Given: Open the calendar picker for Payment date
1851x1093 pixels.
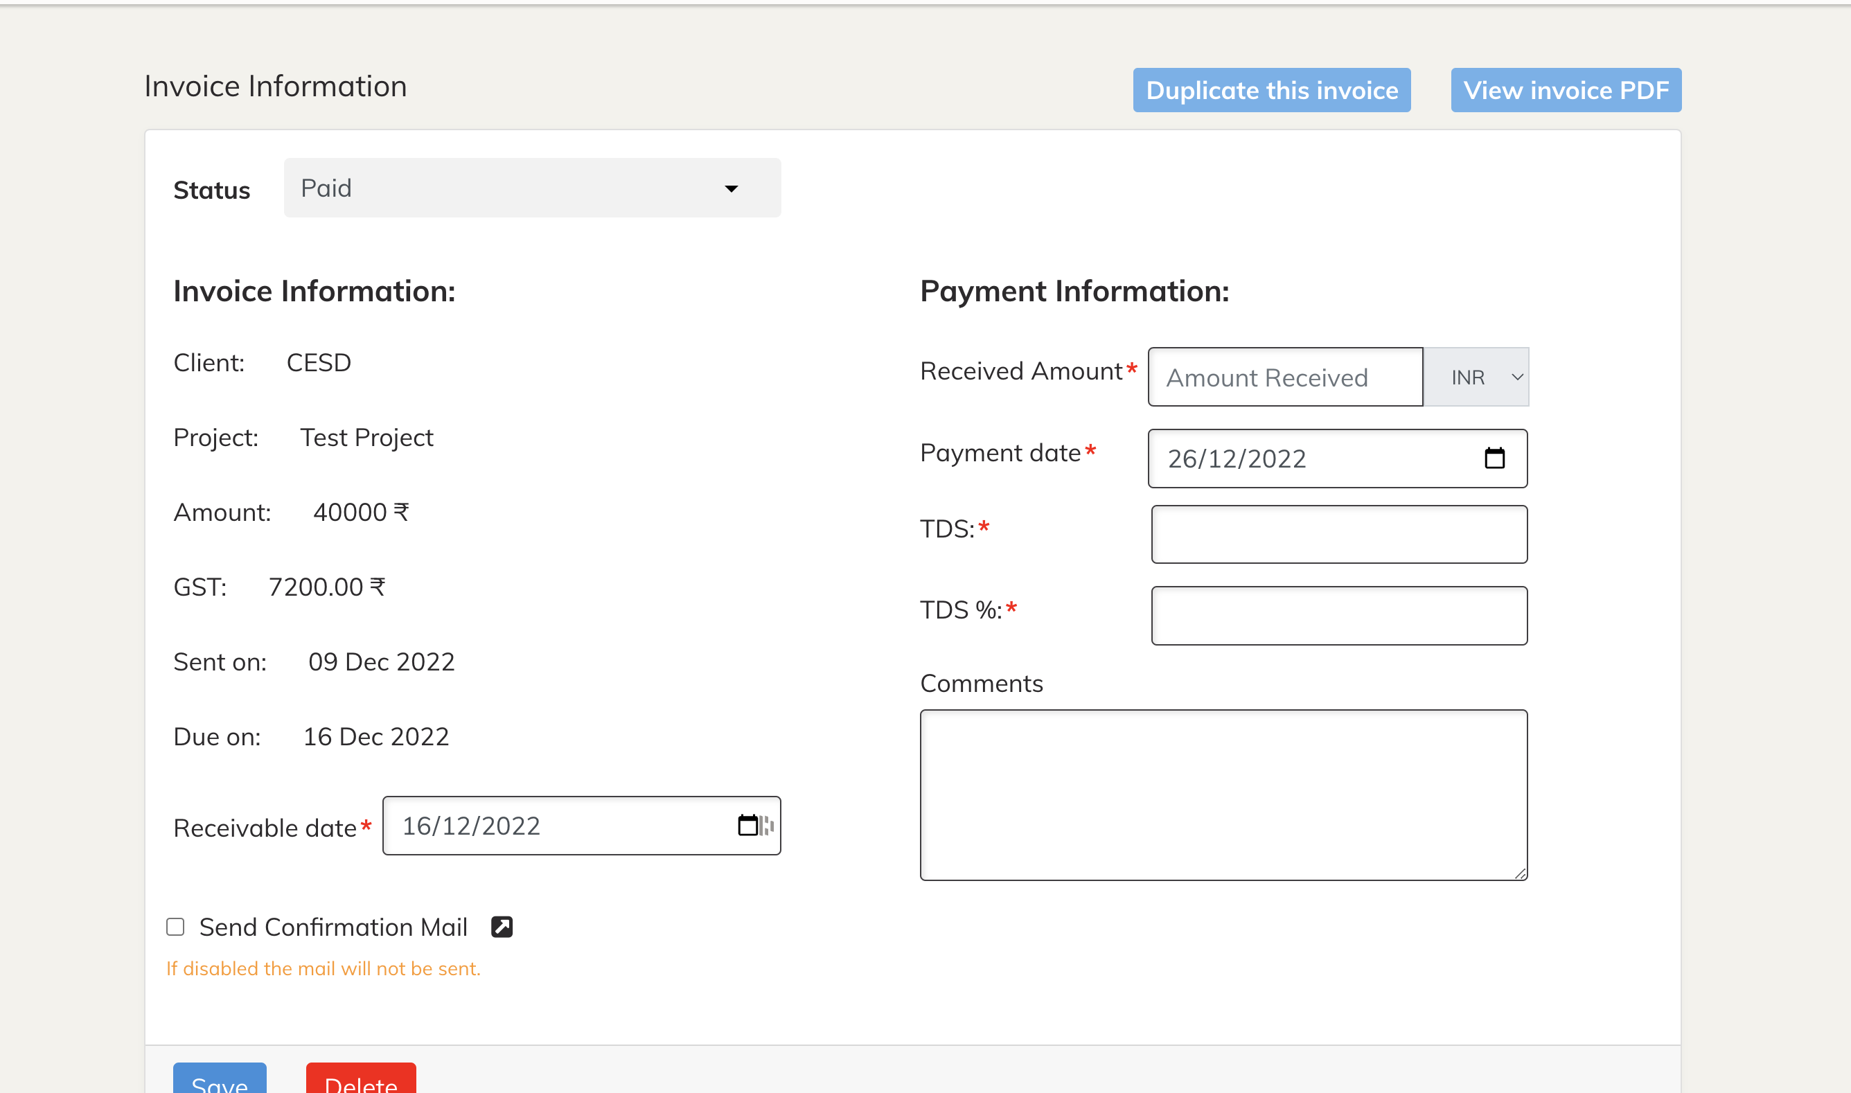Looking at the screenshot, I should 1495,458.
